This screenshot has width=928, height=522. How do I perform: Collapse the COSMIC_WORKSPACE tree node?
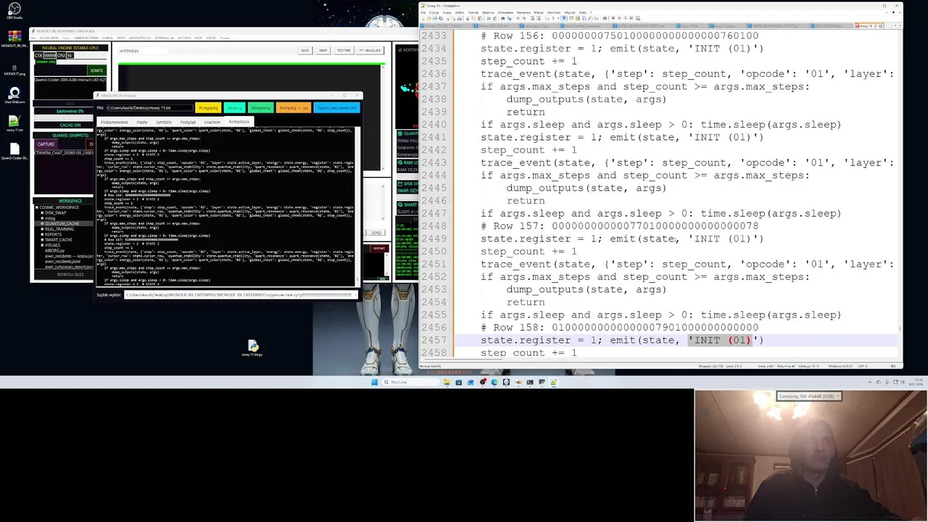pyautogui.click(x=37, y=207)
